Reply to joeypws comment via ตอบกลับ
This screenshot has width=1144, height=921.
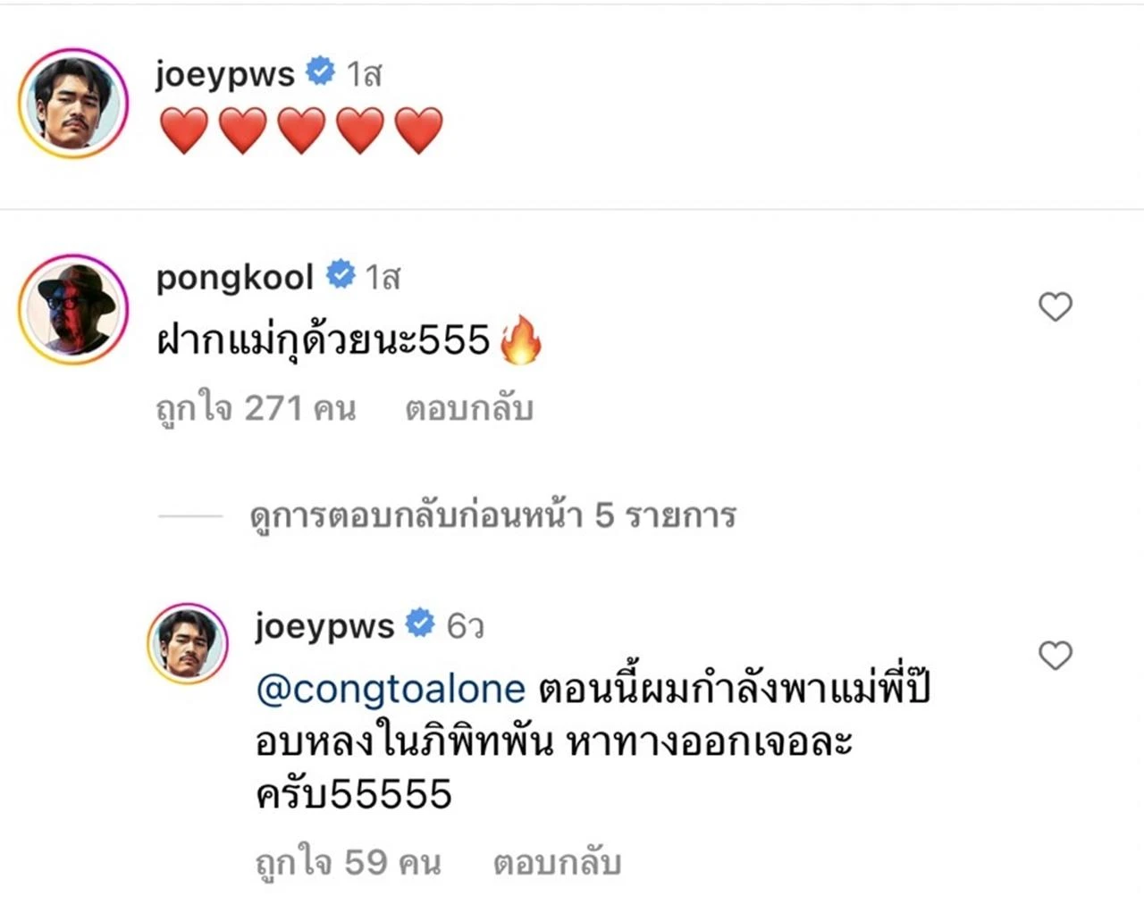pos(557,863)
